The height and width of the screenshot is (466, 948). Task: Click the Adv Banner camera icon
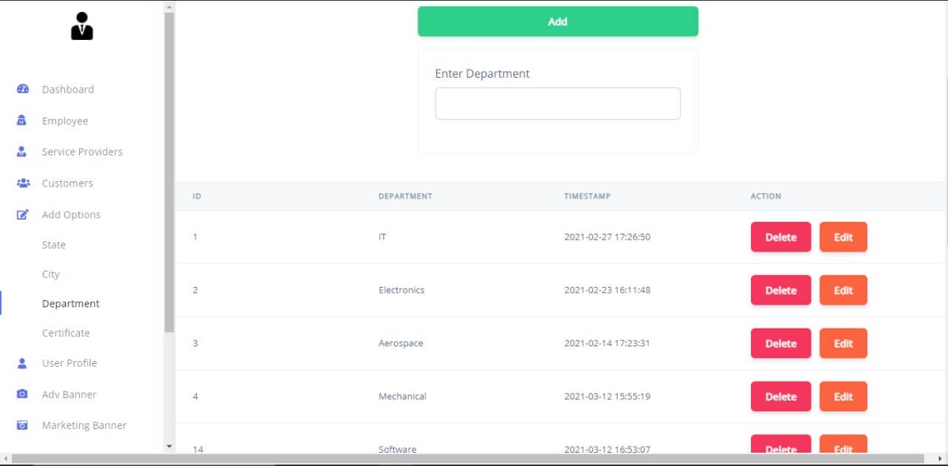click(22, 394)
